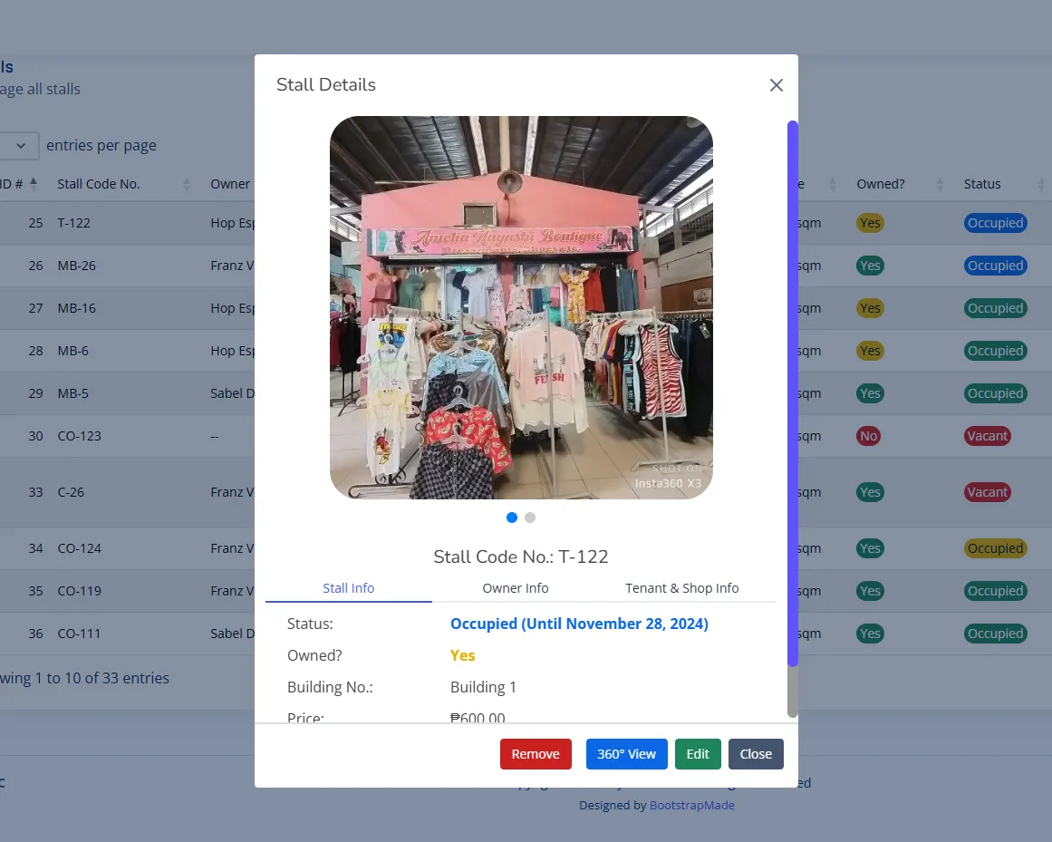1052x842 pixels.
Task: Click the Stall Code No.: T-122 heading
Action: (521, 556)
